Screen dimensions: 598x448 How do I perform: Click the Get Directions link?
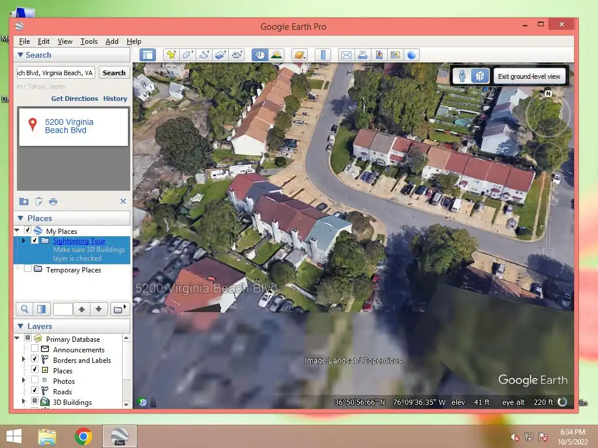tap(75, 99)
